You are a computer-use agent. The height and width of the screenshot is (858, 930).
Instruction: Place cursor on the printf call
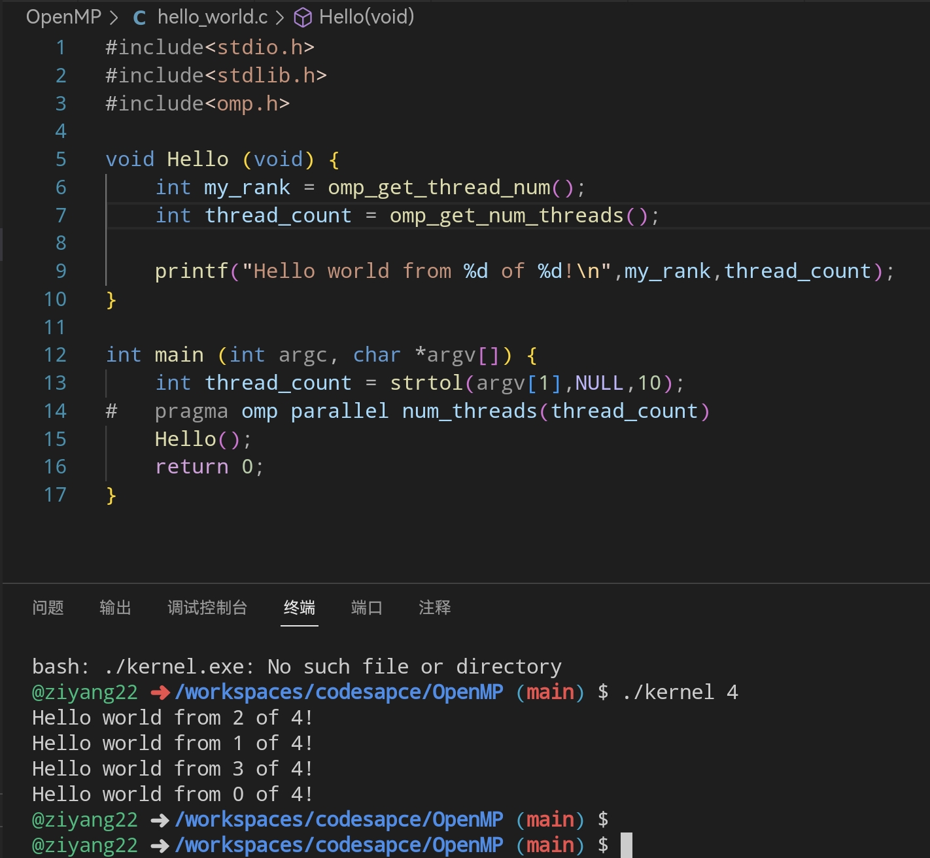click(192, 271)
